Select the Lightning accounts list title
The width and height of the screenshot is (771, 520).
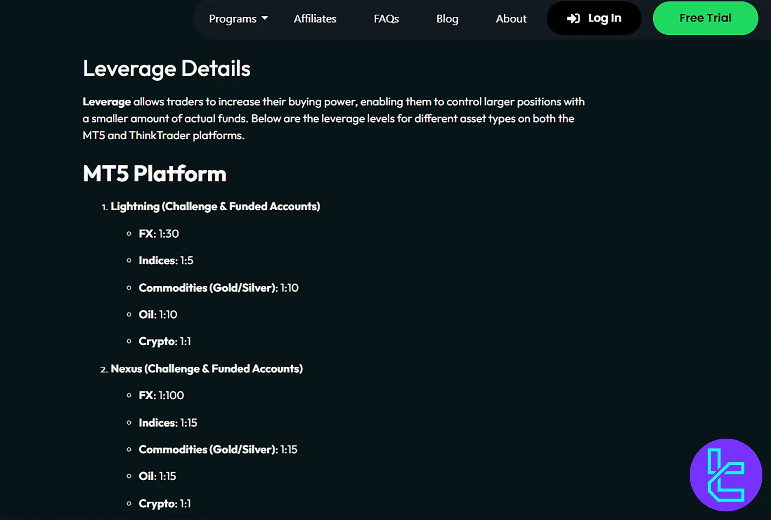[215, 206]
